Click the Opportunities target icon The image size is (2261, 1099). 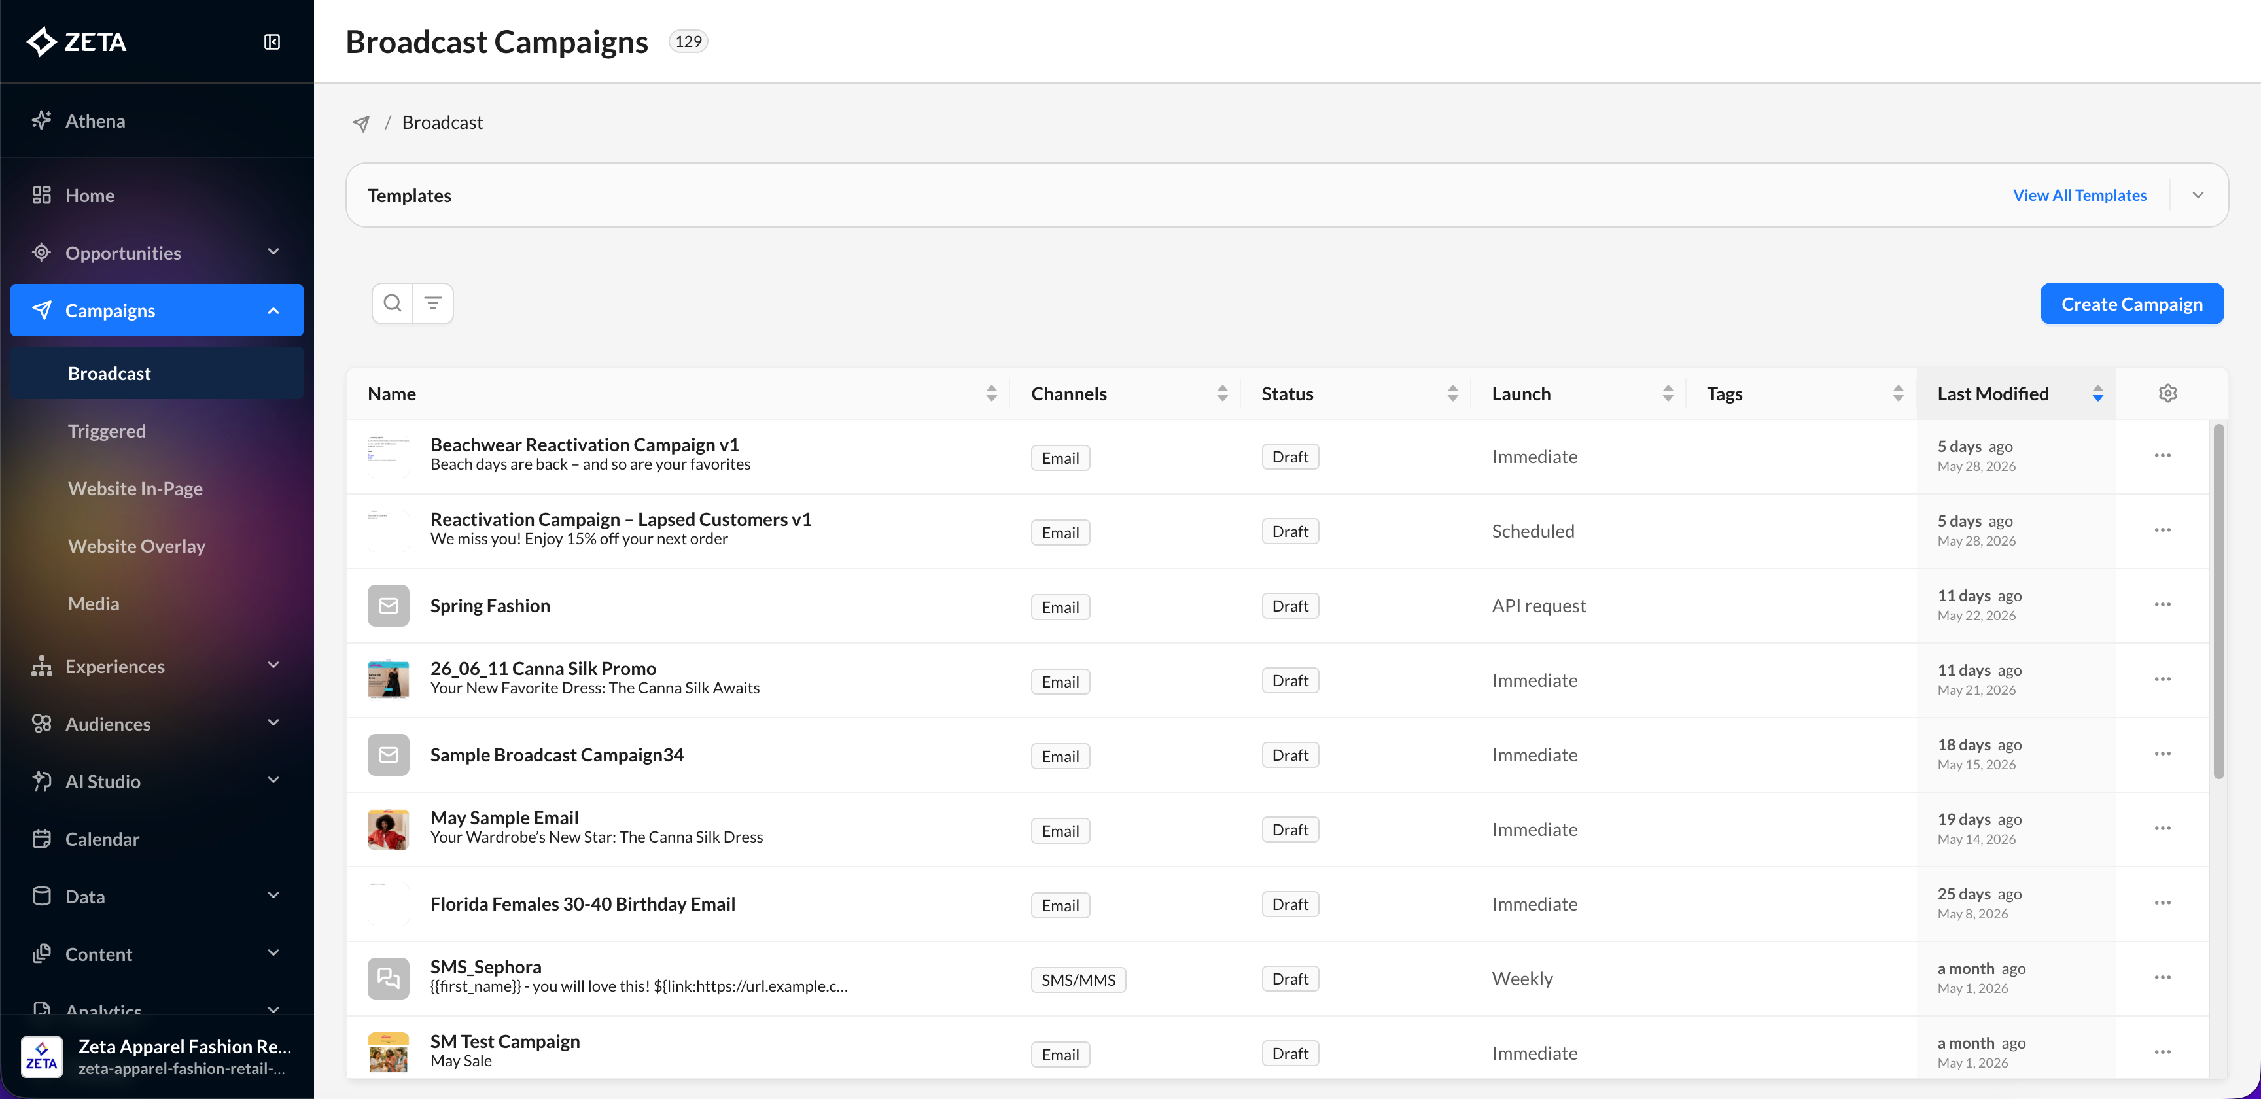(41, 252)
